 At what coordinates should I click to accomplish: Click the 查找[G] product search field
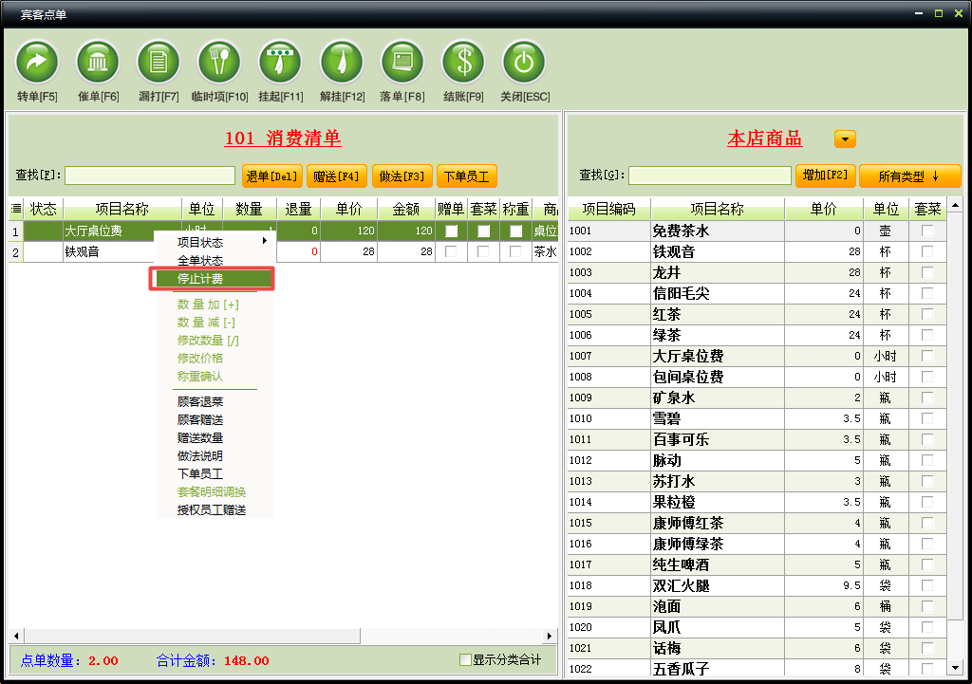[x=709, y=176]
